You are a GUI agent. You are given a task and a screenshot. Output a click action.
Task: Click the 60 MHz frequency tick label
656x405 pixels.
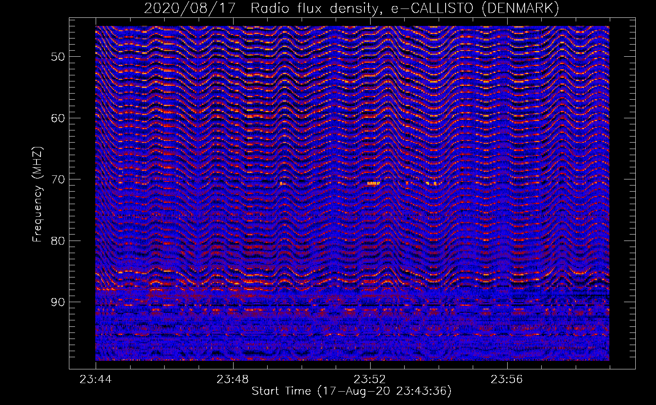[58, 118]
